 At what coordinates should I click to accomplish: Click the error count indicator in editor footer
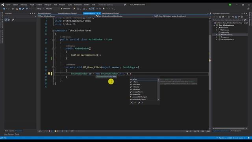coord(51,131)
